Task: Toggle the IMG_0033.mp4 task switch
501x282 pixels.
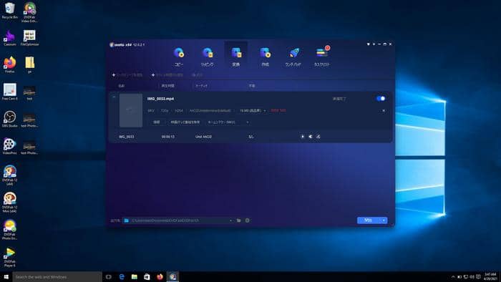Action: [381, 98]
